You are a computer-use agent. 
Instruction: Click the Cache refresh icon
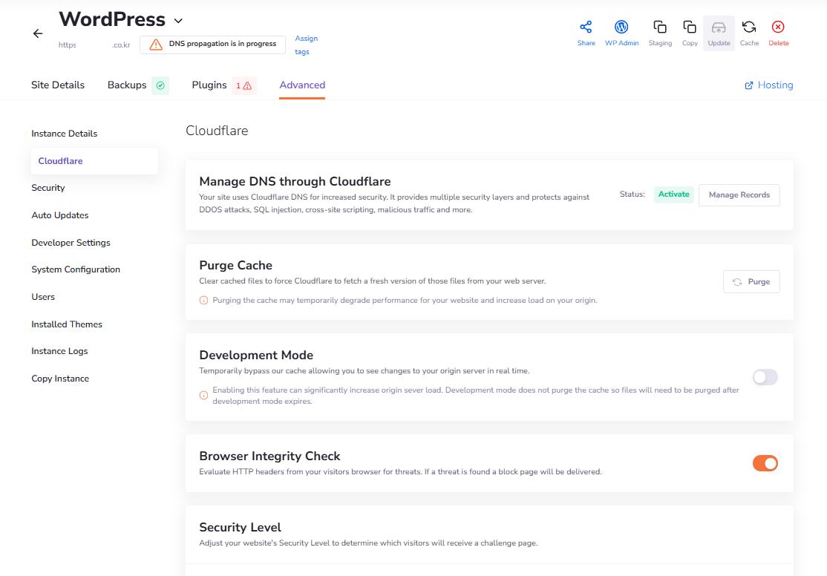click(749, 27)
